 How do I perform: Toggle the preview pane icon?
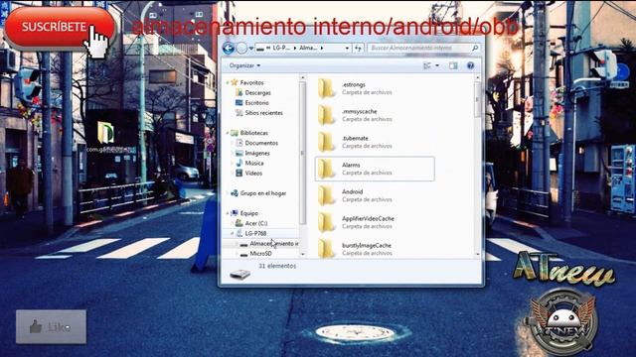[453, 65]
